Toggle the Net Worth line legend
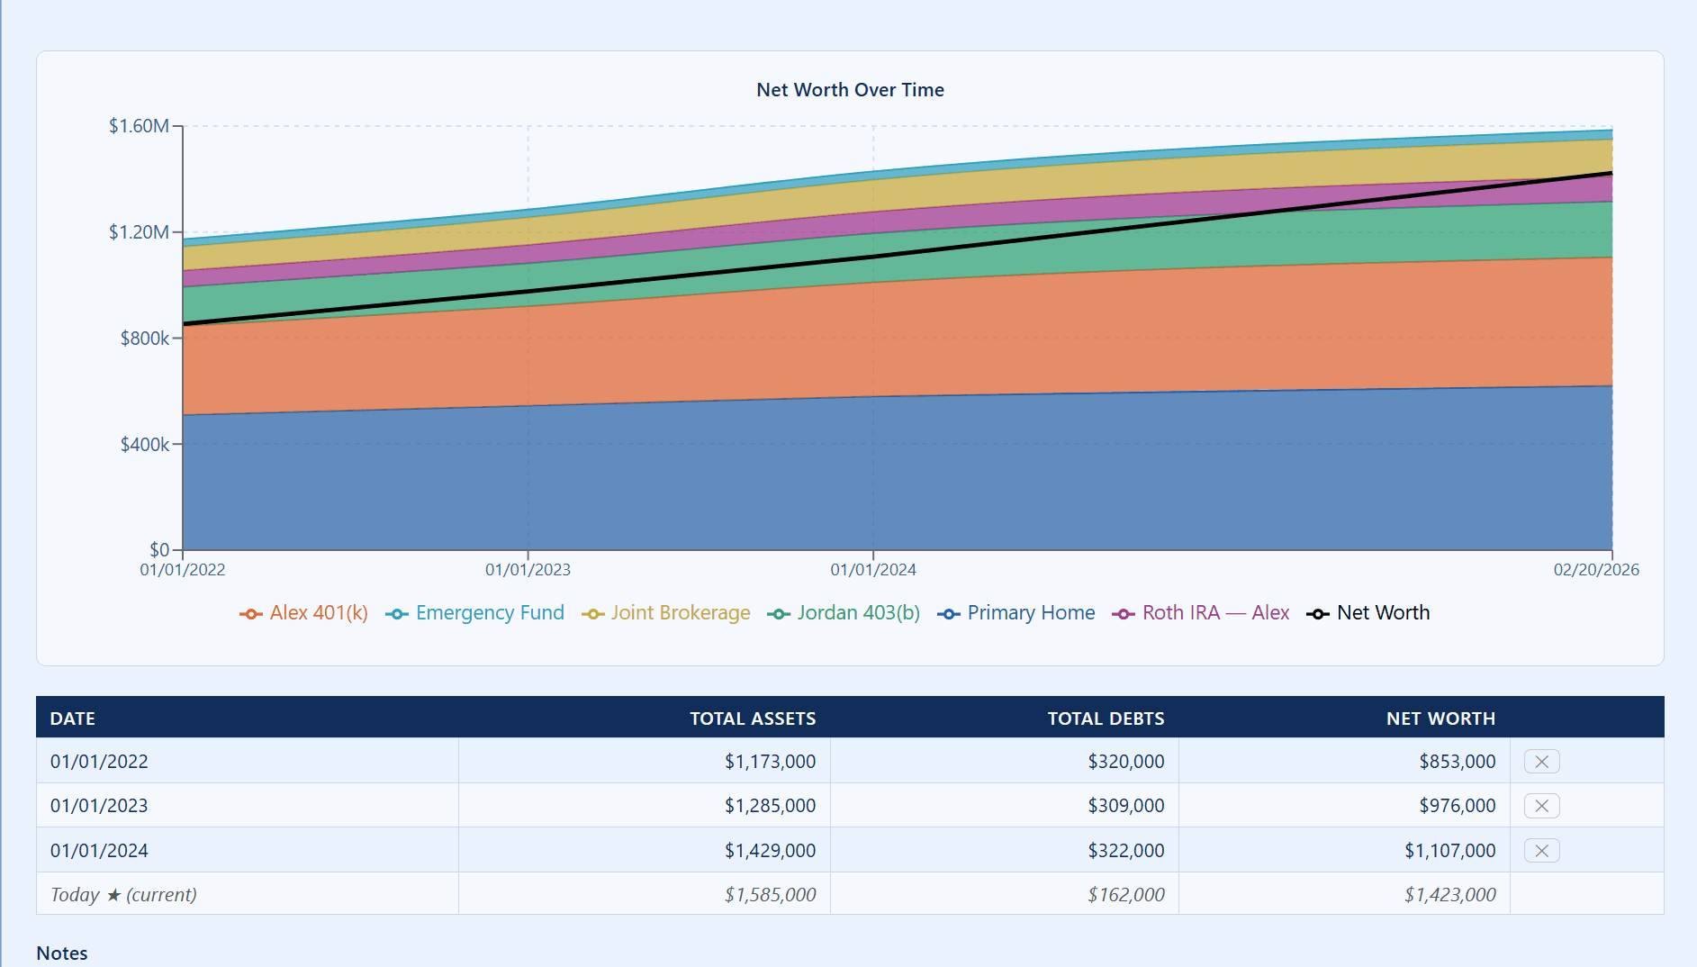 click(x=1368, y=613)
